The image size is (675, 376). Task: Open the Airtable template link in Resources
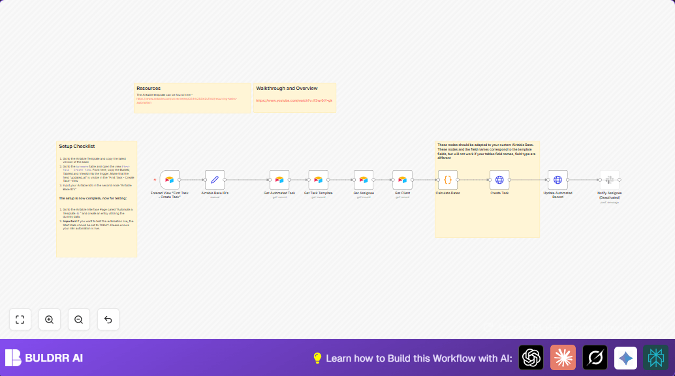click(187, 100)
